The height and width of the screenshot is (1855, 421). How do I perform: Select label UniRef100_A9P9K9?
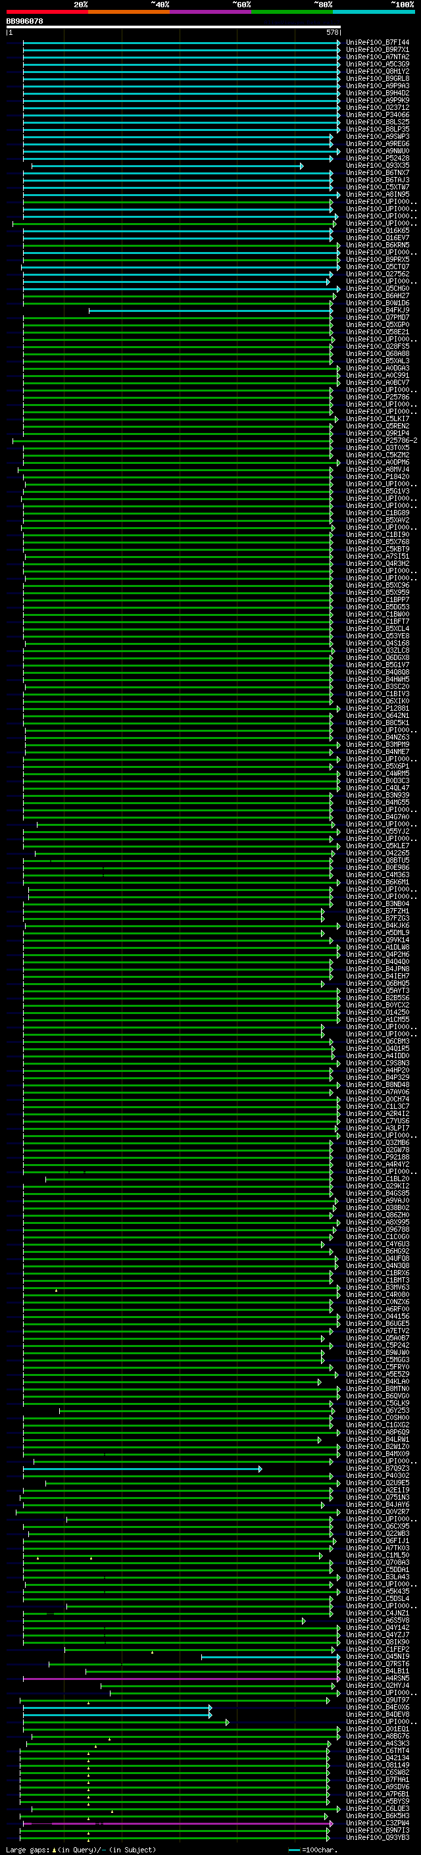tap(377, 100)
